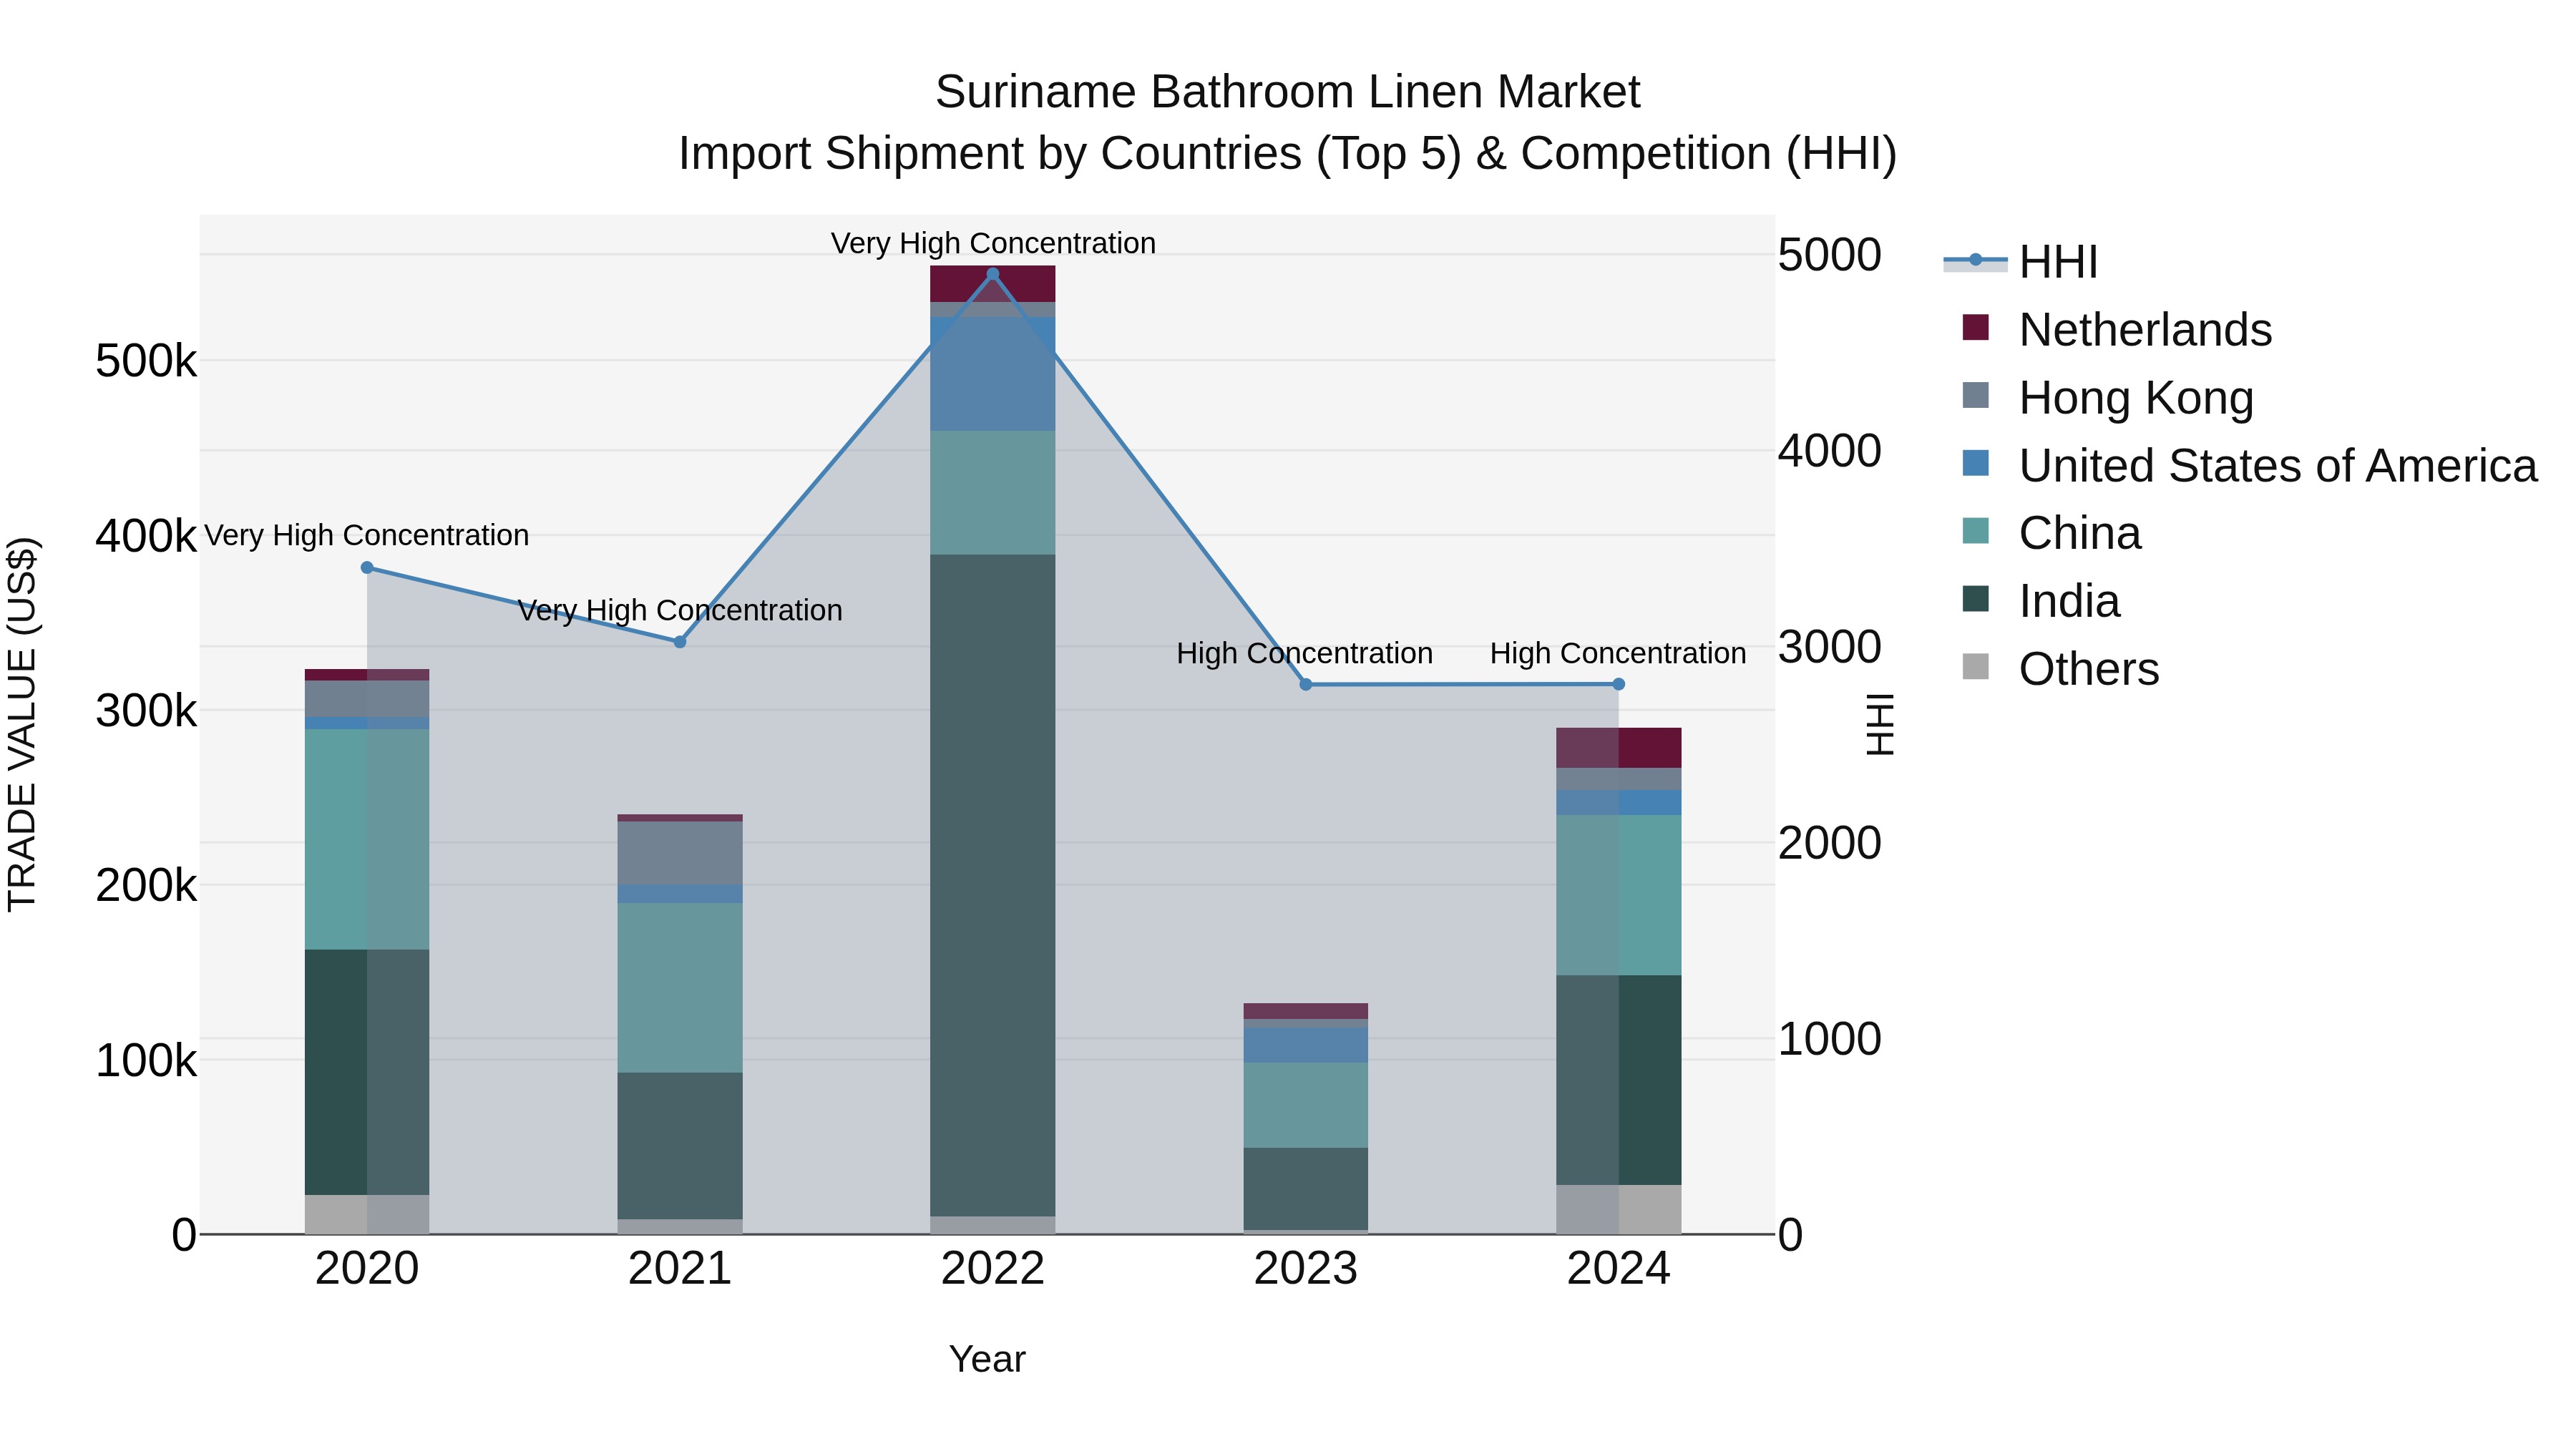Viewport: 2576px width, 1449px height.
Task: Click China segment of the 2023 bar
Action: click(1306, 1105)
